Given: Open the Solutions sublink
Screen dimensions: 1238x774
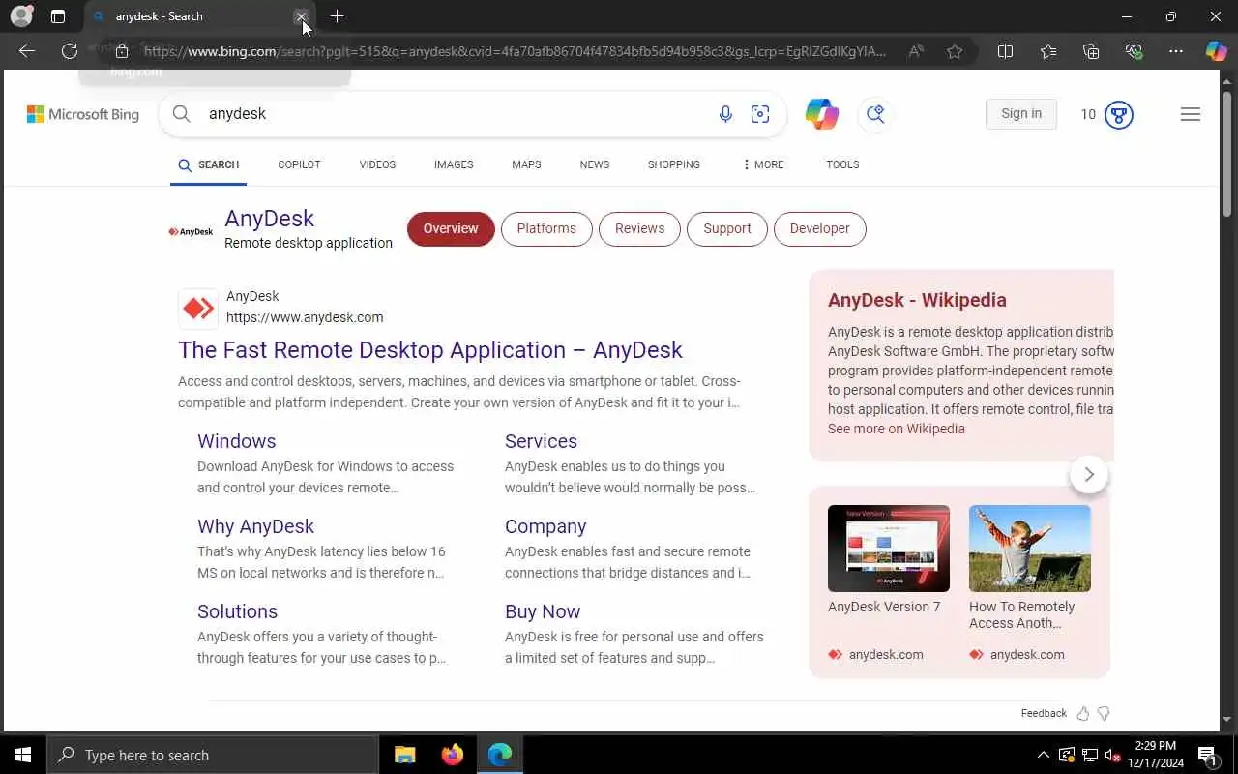Looking at the screenshot, I should point(238,611).
